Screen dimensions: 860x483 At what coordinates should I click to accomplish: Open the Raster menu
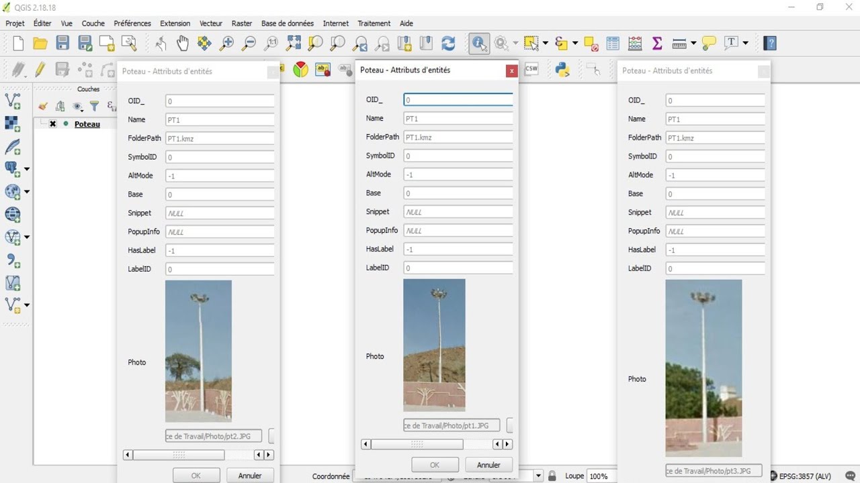(242, 23)
